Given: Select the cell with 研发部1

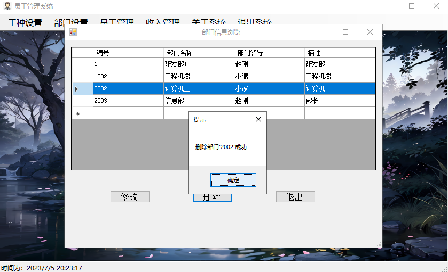Looking at the screenshot, I should click(x=199, y=64).
